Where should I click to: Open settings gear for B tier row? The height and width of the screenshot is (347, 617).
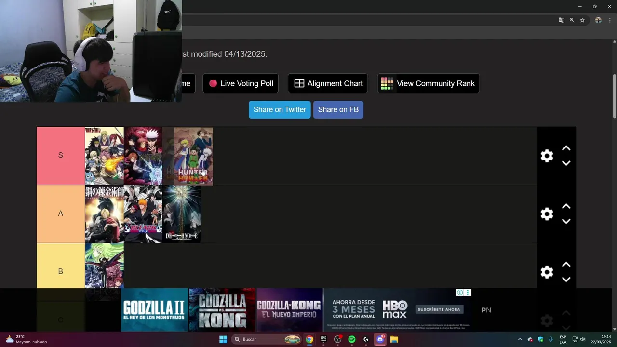pos(547,272)
